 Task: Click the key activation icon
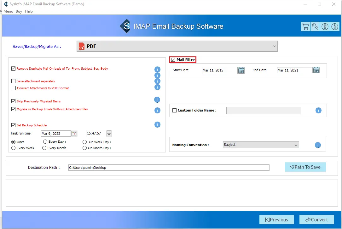(315, 27)
